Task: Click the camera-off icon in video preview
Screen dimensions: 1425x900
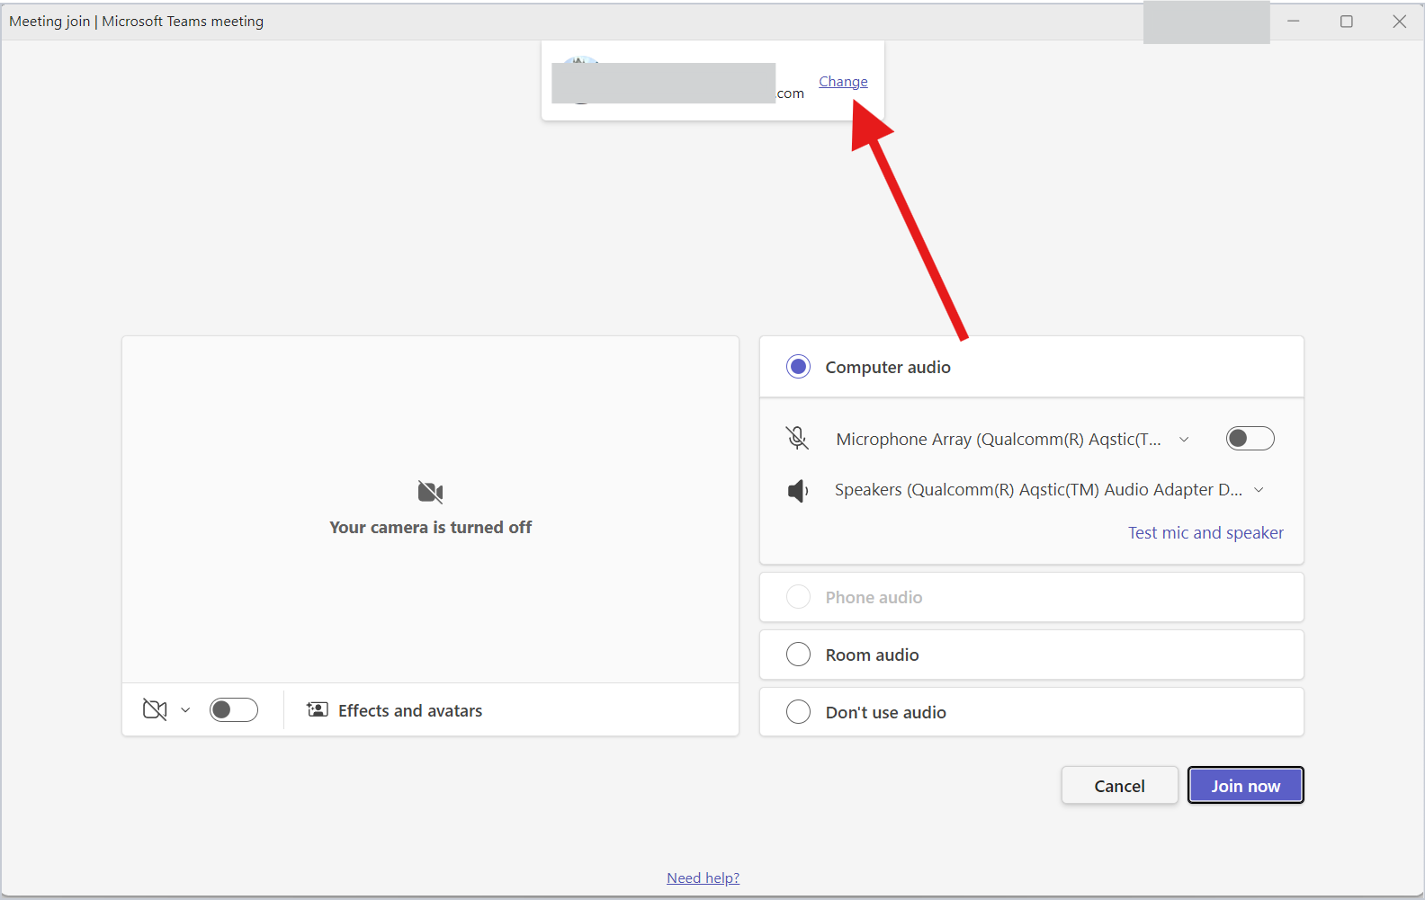Action: [x=431, y=492]
